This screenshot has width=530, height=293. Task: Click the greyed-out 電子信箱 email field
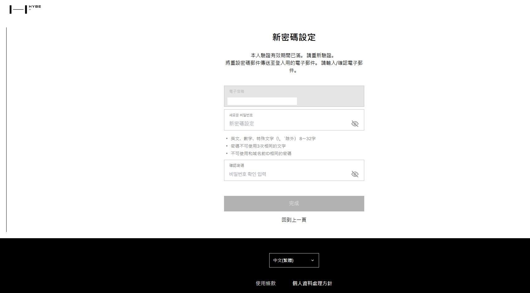[x=294, y=96]
